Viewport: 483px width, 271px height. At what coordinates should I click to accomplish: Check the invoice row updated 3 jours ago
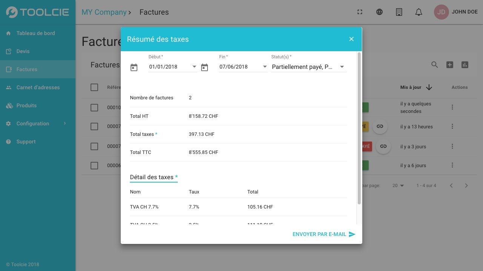(x=94, y=146)
